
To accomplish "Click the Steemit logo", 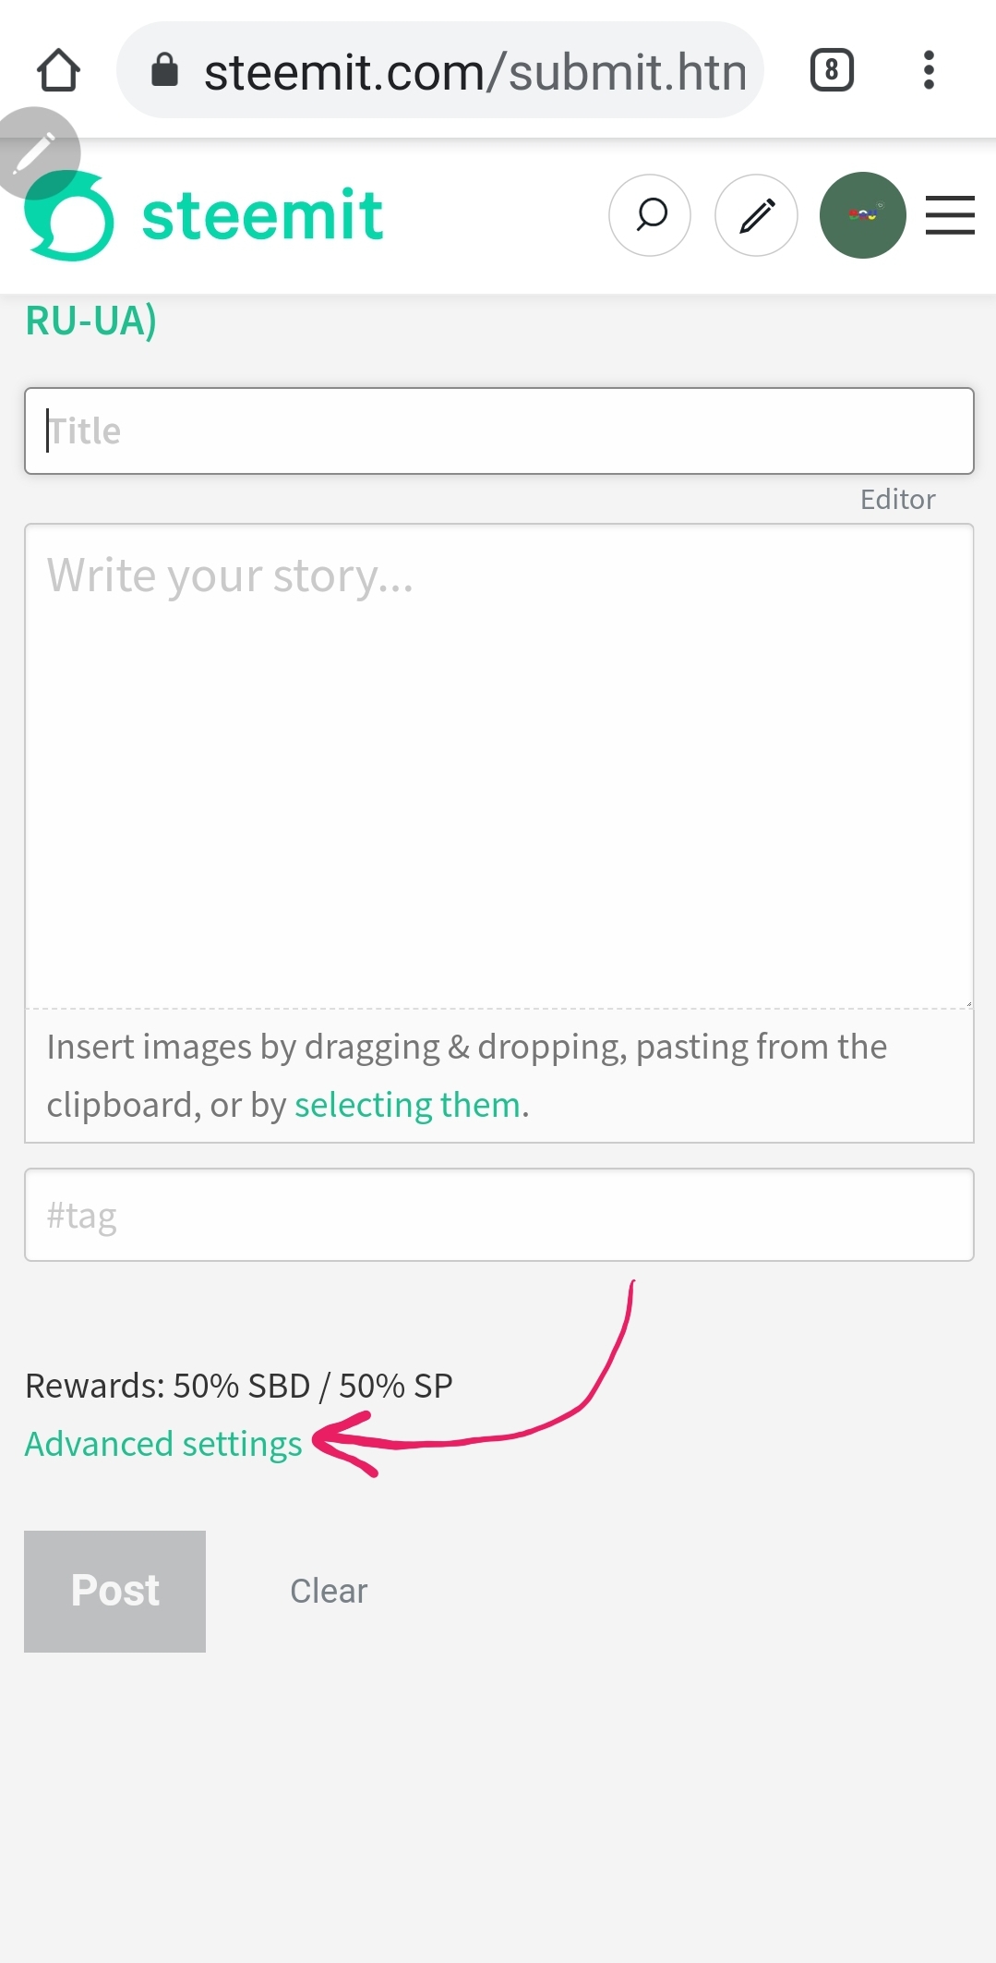I will [204, 216].
